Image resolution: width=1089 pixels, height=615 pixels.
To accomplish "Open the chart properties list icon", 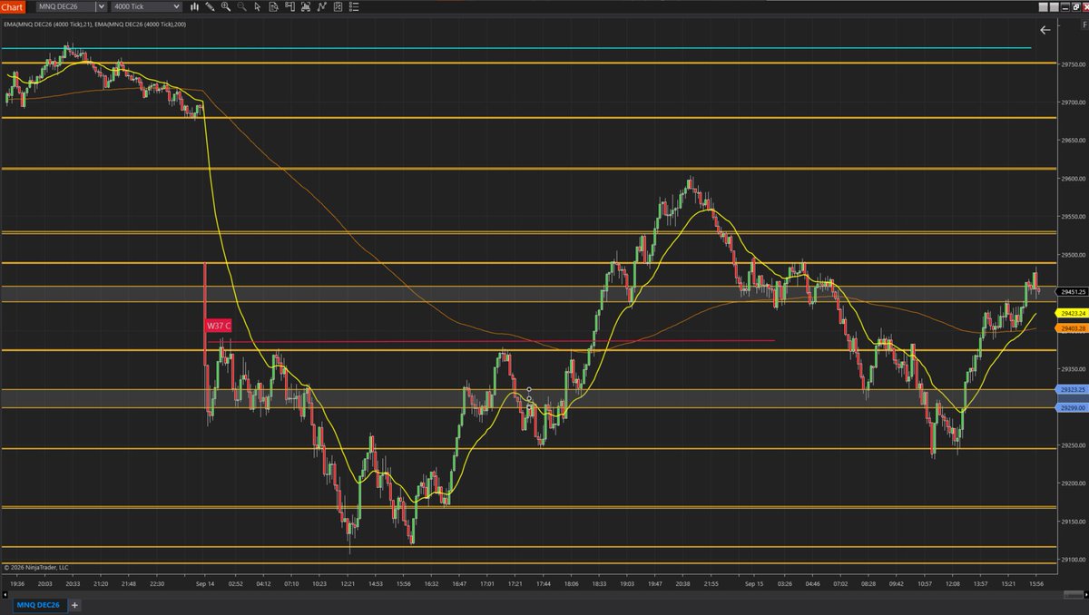I will [x=354, y=6].
